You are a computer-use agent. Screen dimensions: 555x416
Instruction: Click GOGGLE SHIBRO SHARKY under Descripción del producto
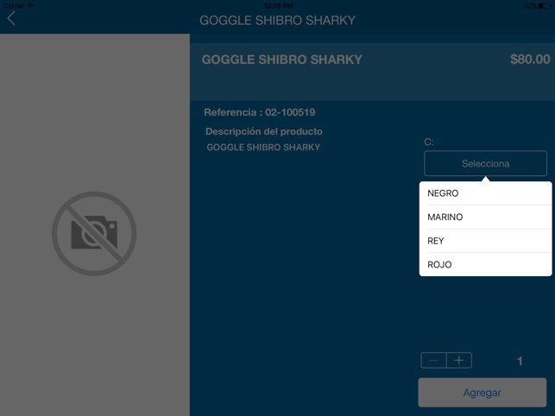click(x=263, y=148)
